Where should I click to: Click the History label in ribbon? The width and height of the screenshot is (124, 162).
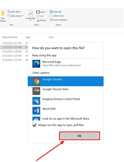[43, 20]
